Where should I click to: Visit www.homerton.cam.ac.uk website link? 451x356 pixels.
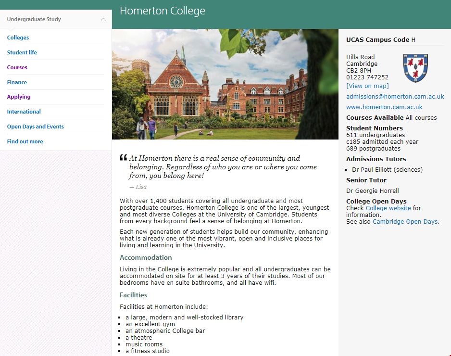coord(384,107)
